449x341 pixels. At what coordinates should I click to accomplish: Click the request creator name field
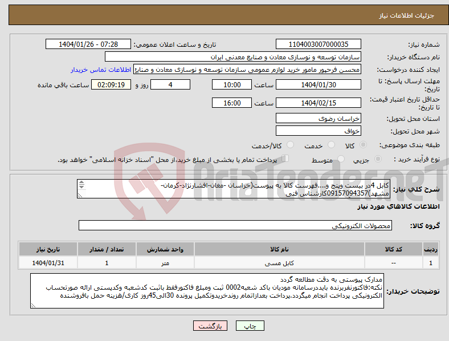click(x=247, y=70)
